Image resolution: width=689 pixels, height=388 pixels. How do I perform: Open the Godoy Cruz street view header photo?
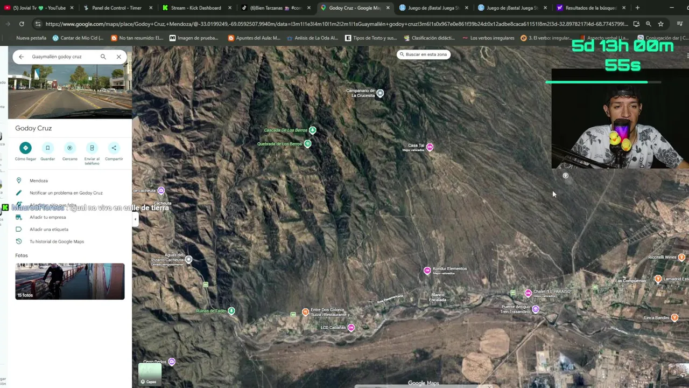point(70,92)
